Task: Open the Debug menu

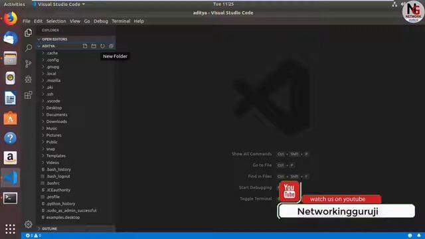Action: 100,21
